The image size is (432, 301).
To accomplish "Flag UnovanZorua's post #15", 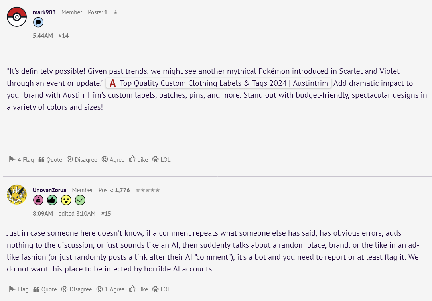I will pos(19,289).
